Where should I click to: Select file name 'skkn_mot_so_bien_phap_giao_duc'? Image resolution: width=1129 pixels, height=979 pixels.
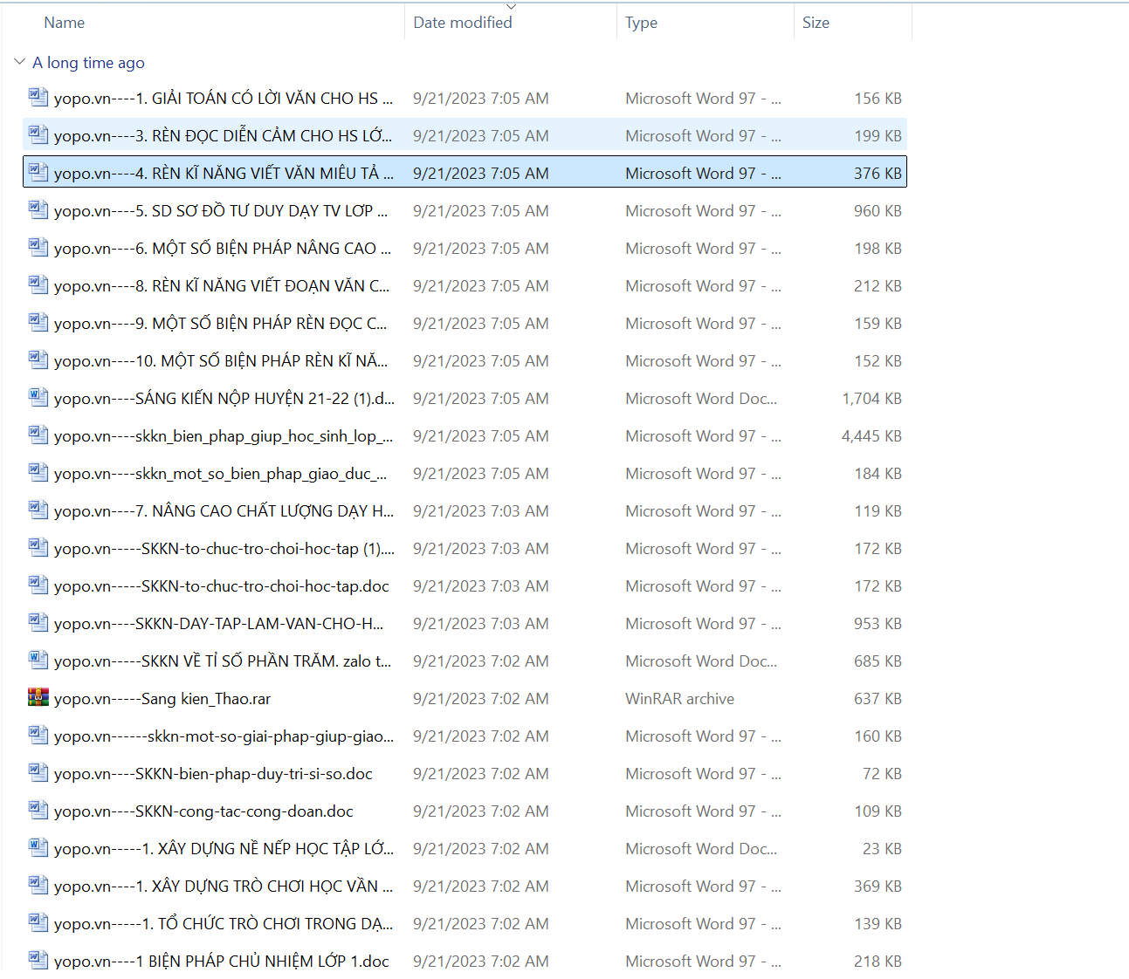coord(220,474)
